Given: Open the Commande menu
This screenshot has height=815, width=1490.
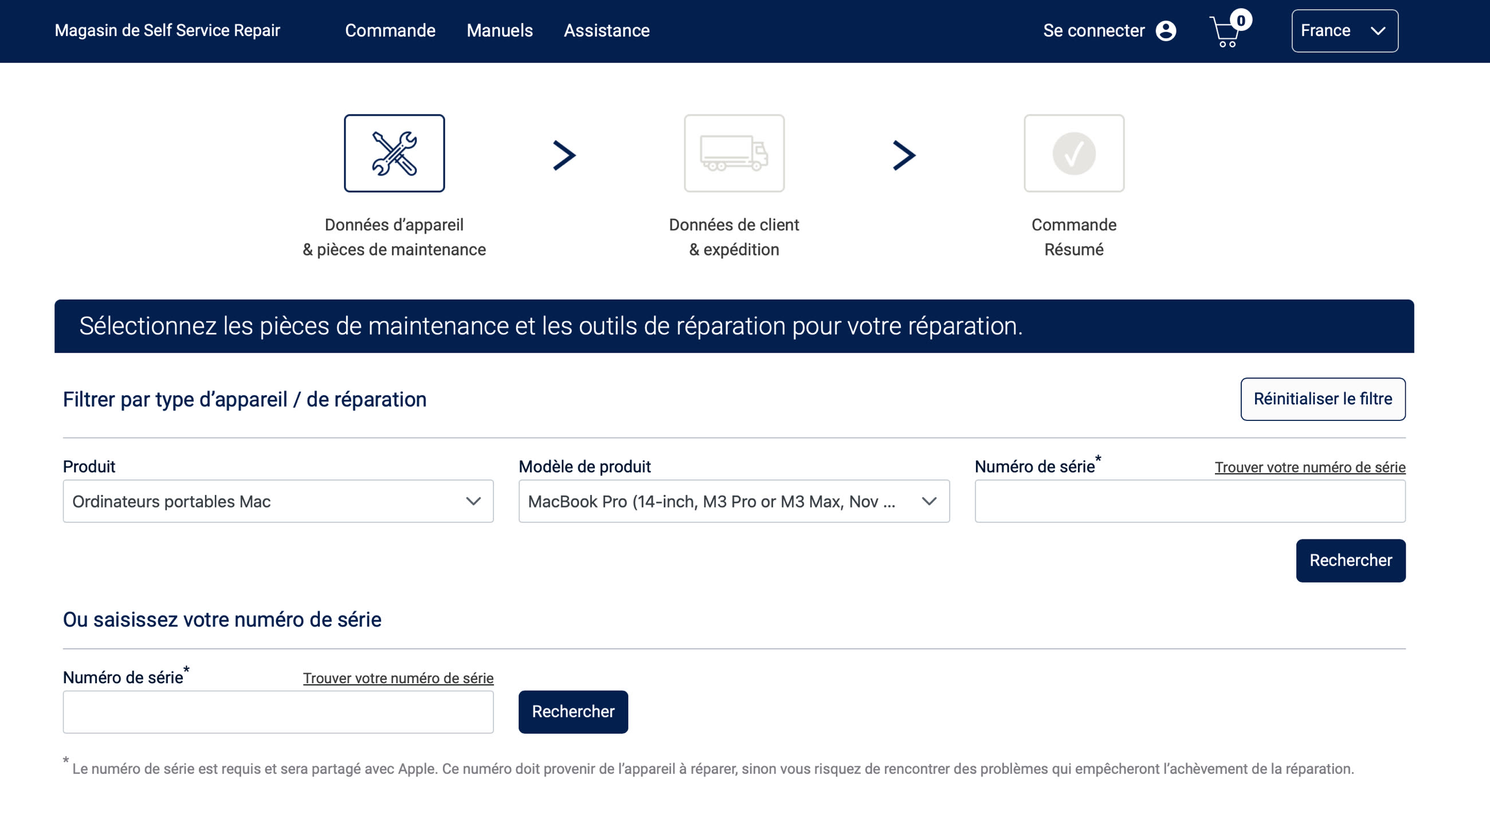Looking at the screenshot, I should coord(390,30).
